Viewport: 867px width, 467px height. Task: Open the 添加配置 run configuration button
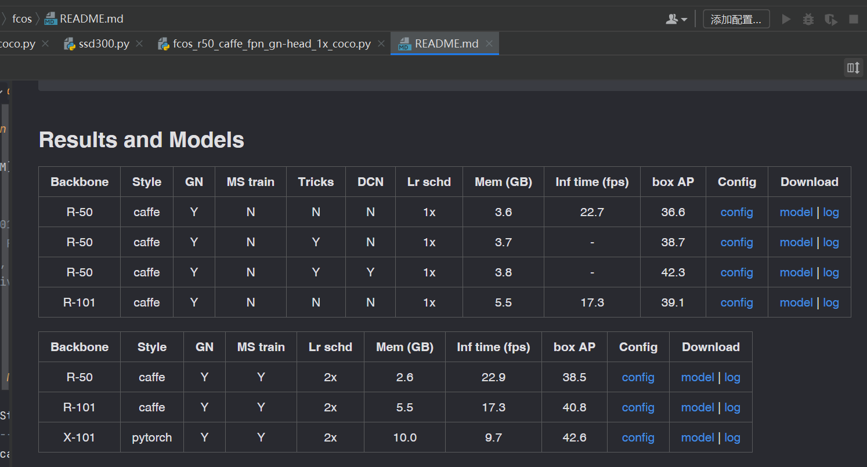(736, 19)
